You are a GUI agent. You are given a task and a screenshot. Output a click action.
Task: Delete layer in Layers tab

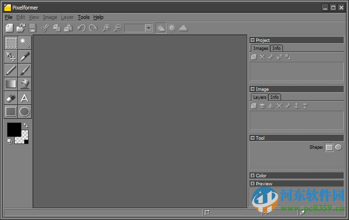pyautogui.click(x=279, y=106)
